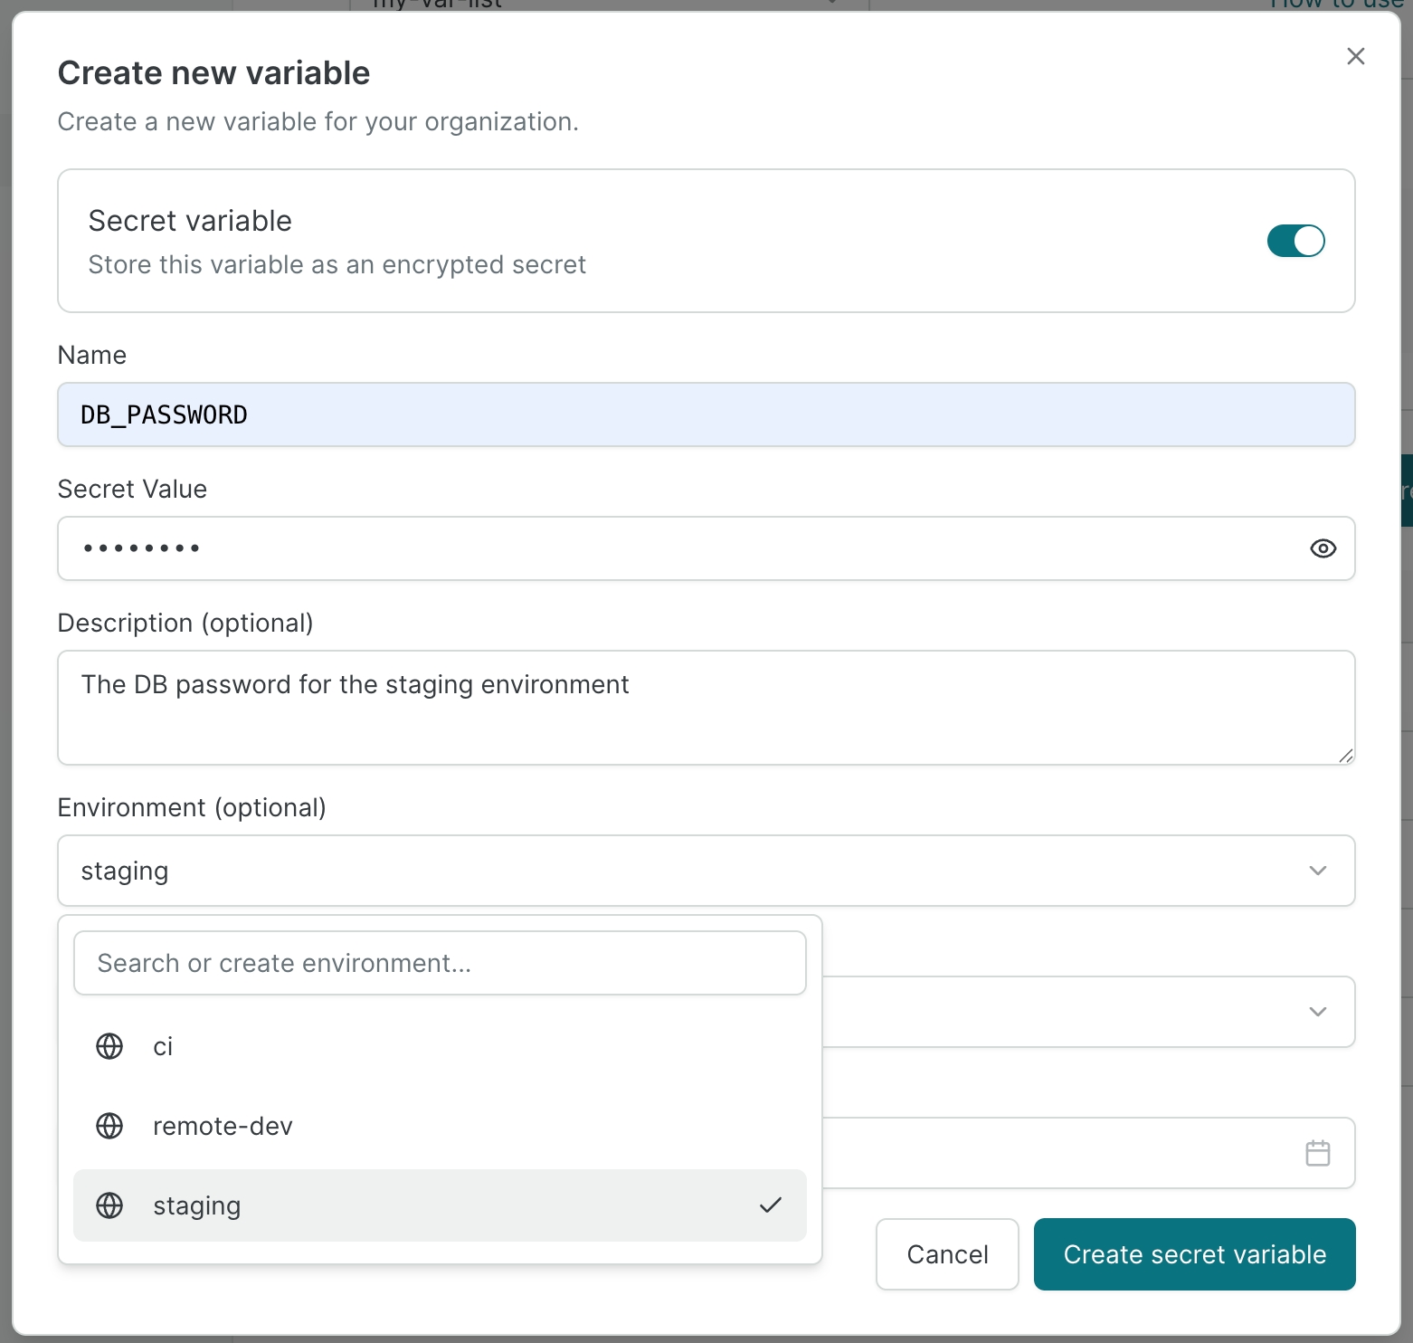The width and height of the screenshot is (1413, 1343).
Task: Reveal the hidden secret value
Action: point(1323,548)
